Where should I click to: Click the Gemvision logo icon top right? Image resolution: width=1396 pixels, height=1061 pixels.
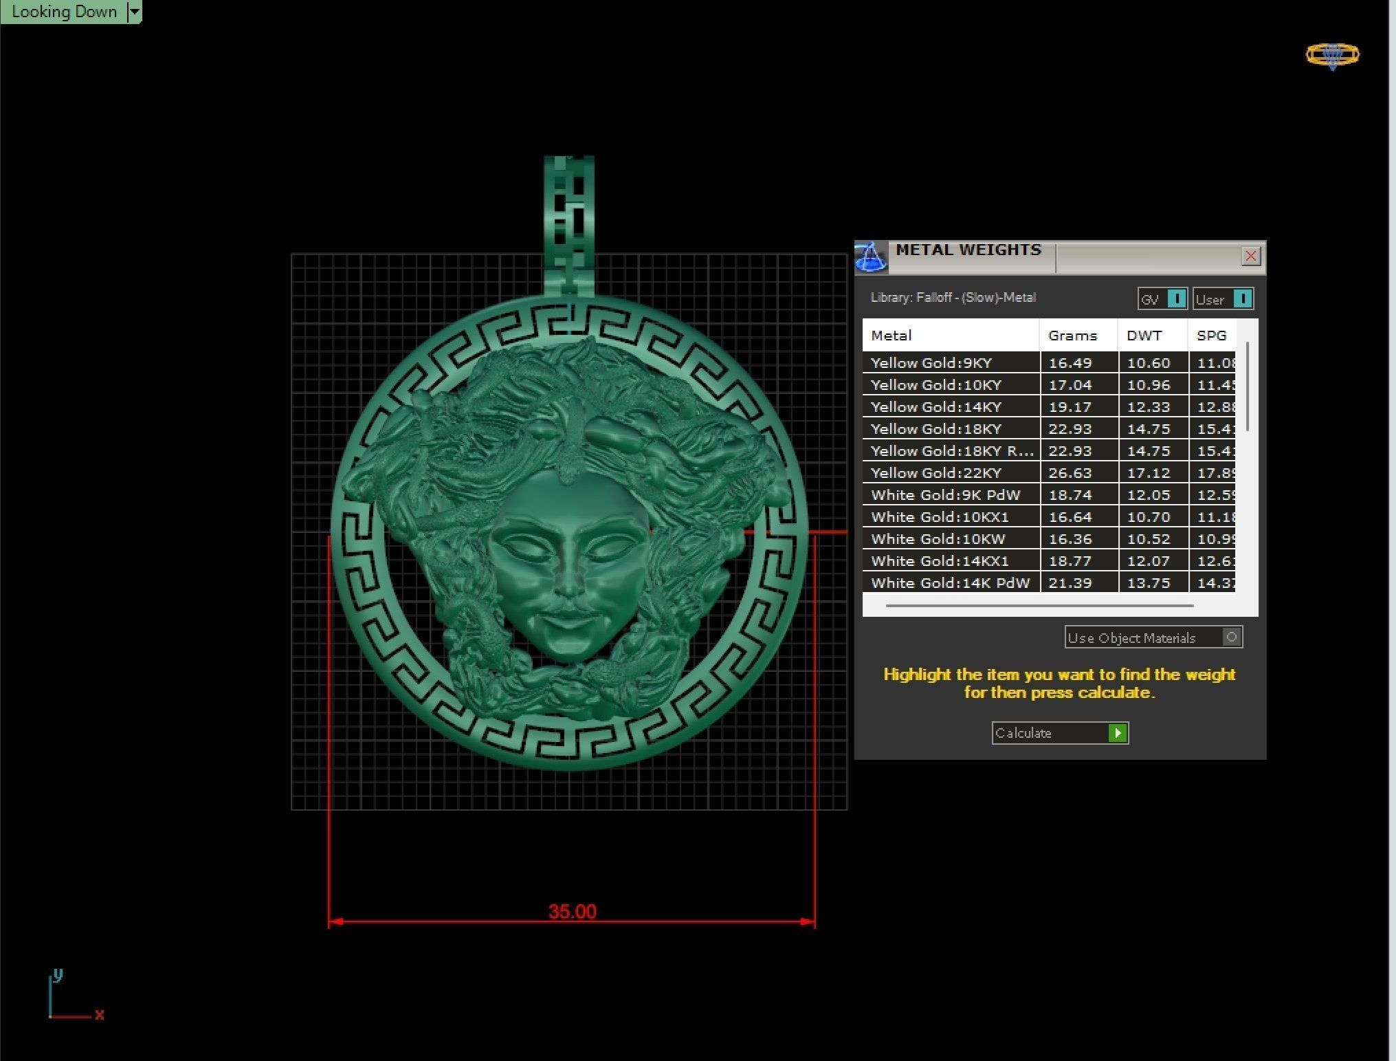(1332, 55)
